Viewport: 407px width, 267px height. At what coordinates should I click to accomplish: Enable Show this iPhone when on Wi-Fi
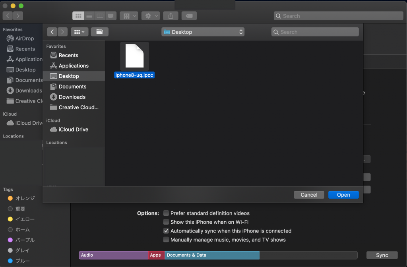[x=166, y=222]
